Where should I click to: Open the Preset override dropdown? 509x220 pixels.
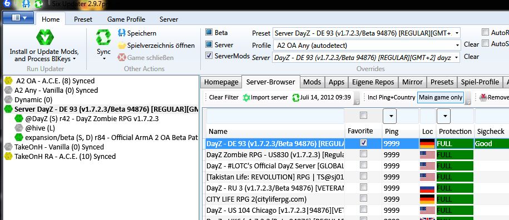tap(457, 33)
